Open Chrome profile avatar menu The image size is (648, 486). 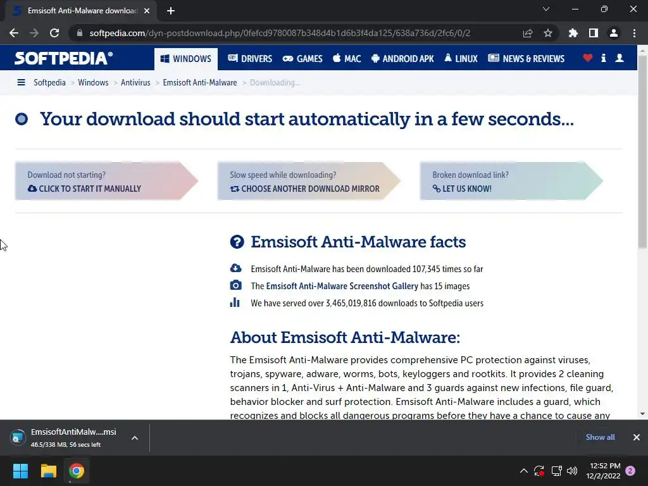[x=614, y=33]
